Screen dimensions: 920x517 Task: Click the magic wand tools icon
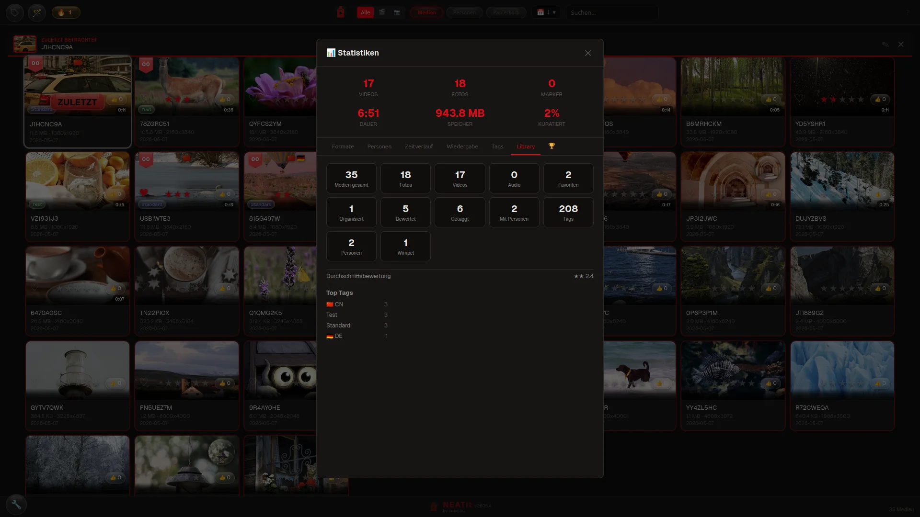(x=37, y=12)
